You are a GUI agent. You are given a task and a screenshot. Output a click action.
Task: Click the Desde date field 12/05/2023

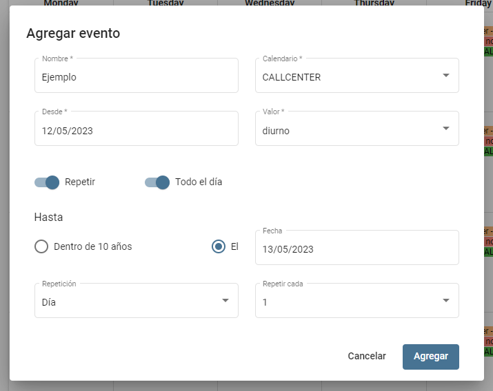(136, 128)
